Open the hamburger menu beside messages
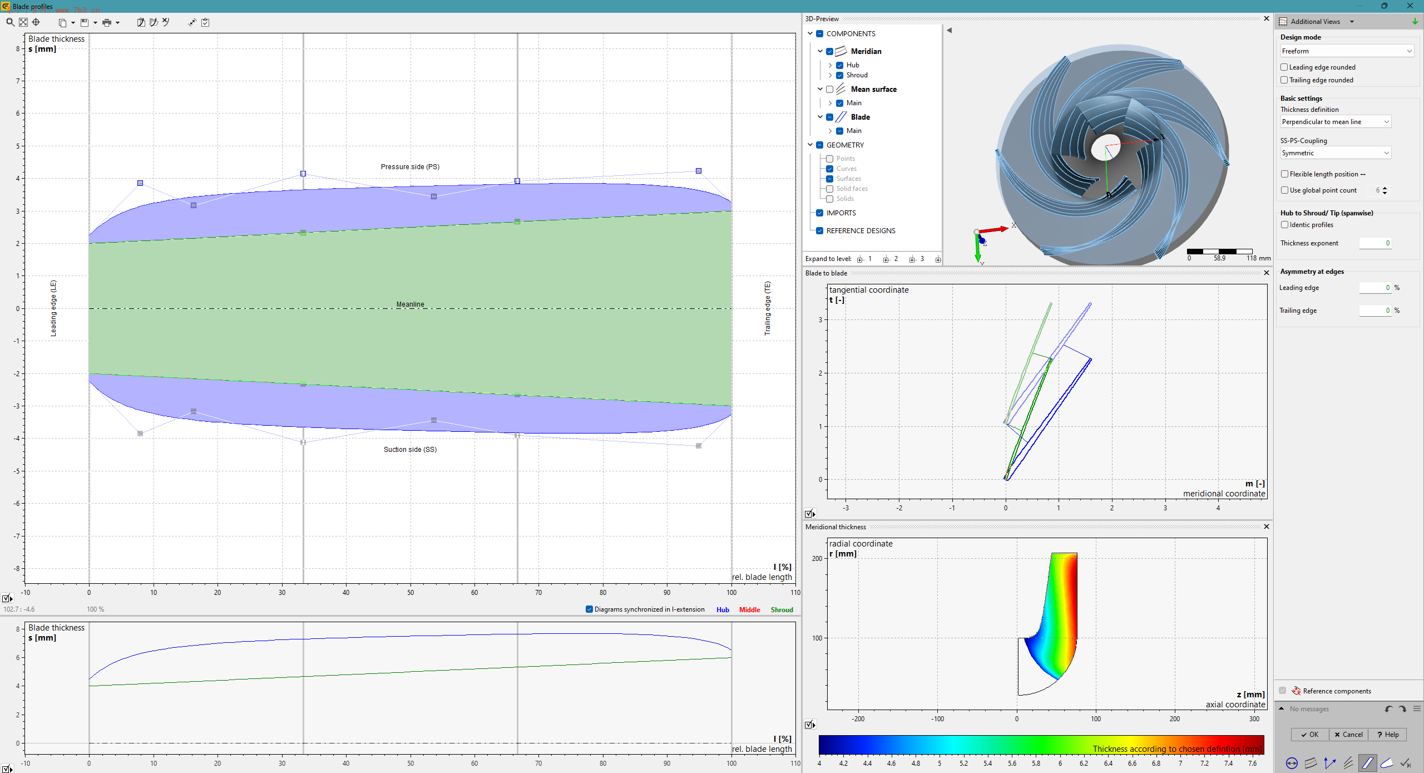Screen dimensions: 1424x773 tap(1417, 708)
